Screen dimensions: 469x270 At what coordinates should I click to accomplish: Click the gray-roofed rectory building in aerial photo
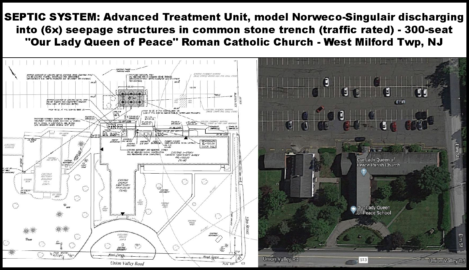click(299, 175)
